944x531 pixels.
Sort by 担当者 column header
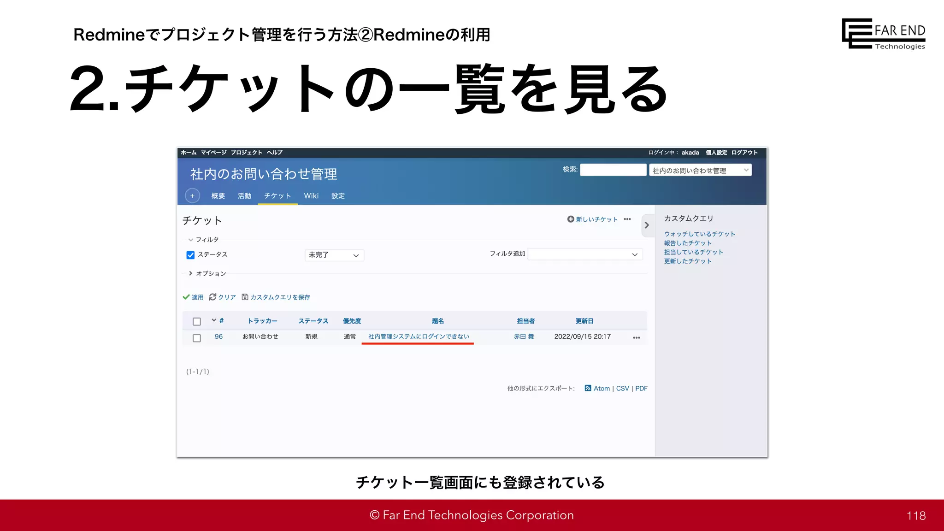(x=526, y=321)
